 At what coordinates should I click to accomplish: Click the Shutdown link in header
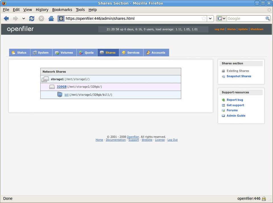(257, 29)
